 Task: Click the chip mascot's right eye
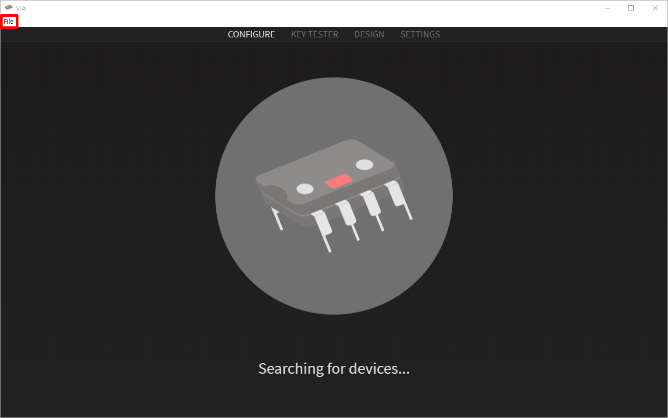(365, 164)
